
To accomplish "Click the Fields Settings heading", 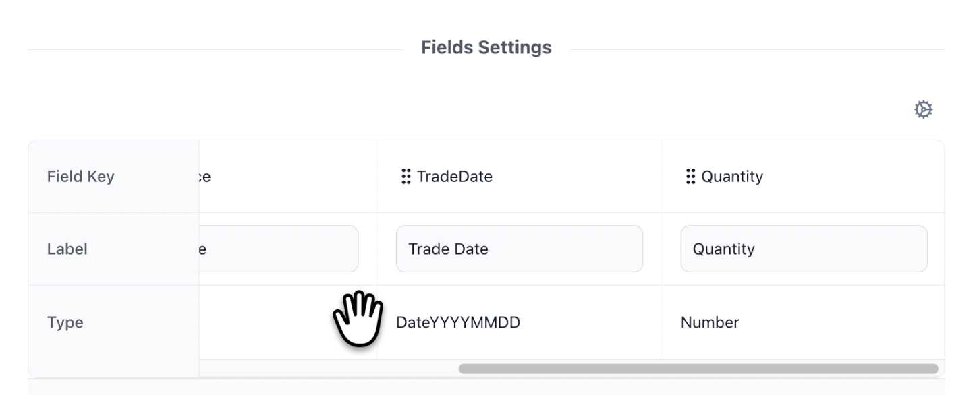I will (486, 47).
